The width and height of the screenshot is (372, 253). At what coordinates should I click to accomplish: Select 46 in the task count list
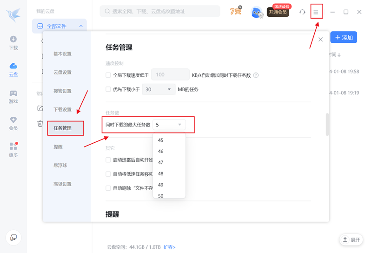169,151
